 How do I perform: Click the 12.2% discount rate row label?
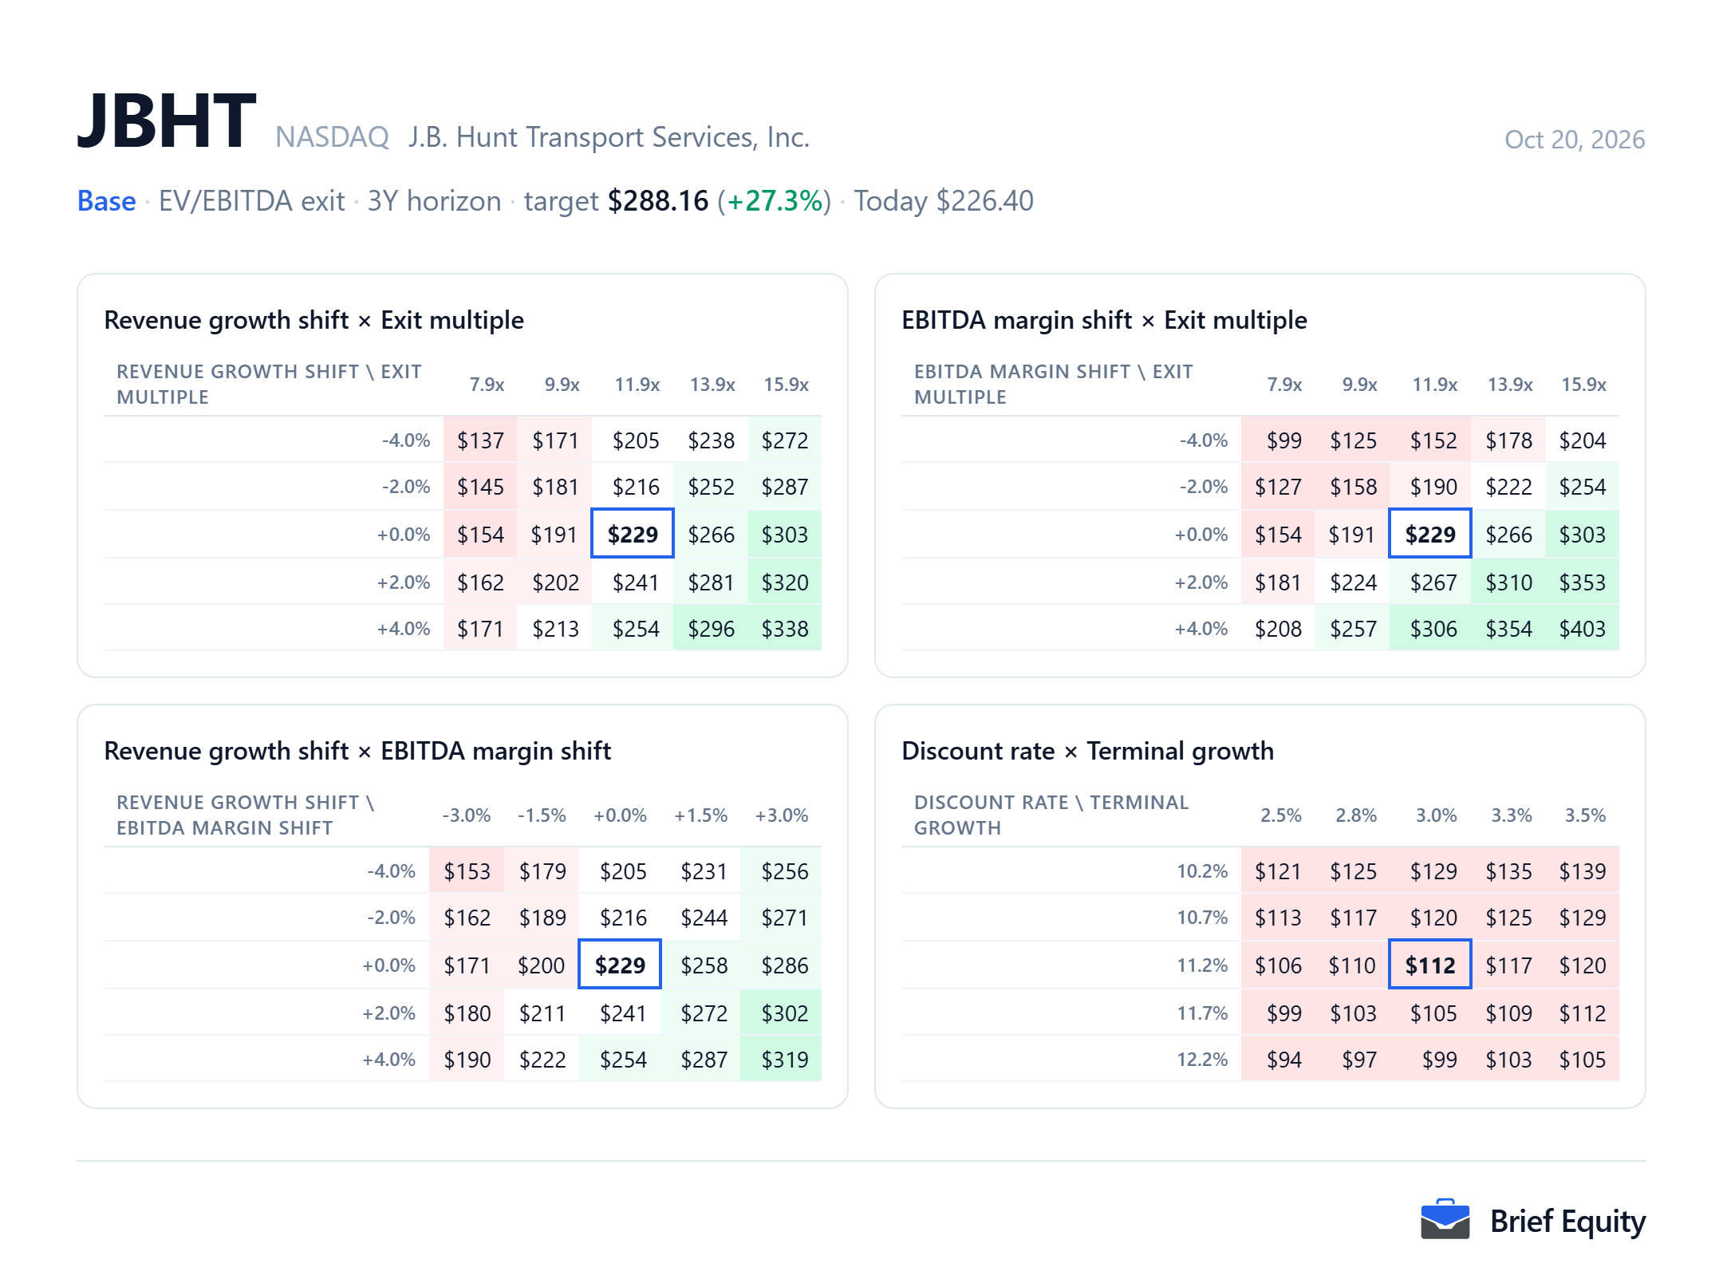(1202, 1060)
